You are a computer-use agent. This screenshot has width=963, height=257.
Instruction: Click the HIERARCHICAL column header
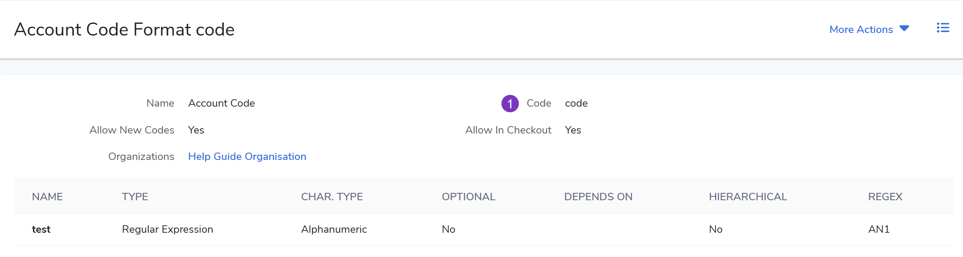click(748, 197)
